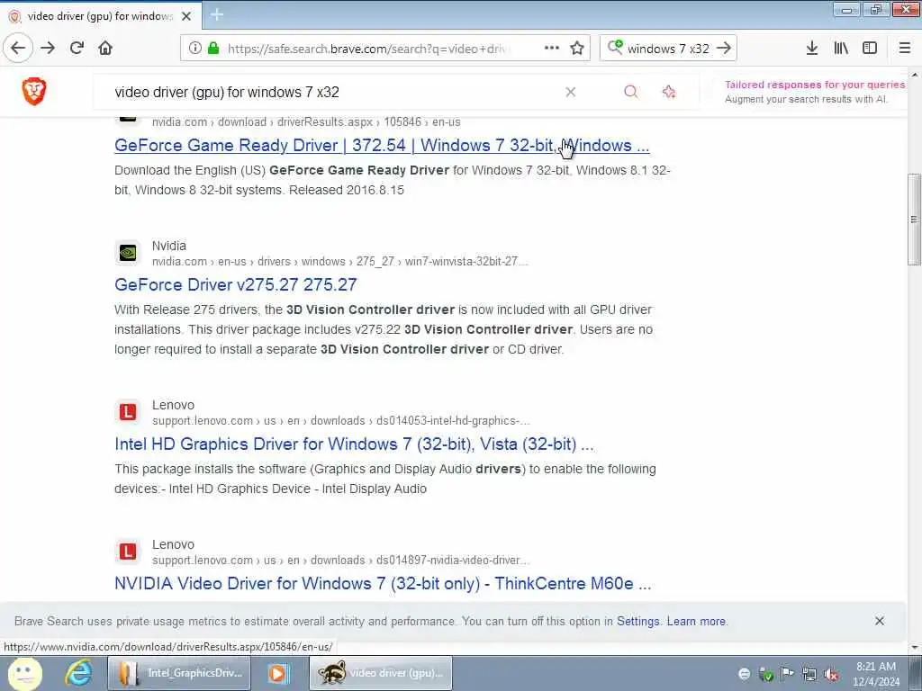Click scrollbar down arrow
This screenshot has height=691, width=922.
click(915, 648)
